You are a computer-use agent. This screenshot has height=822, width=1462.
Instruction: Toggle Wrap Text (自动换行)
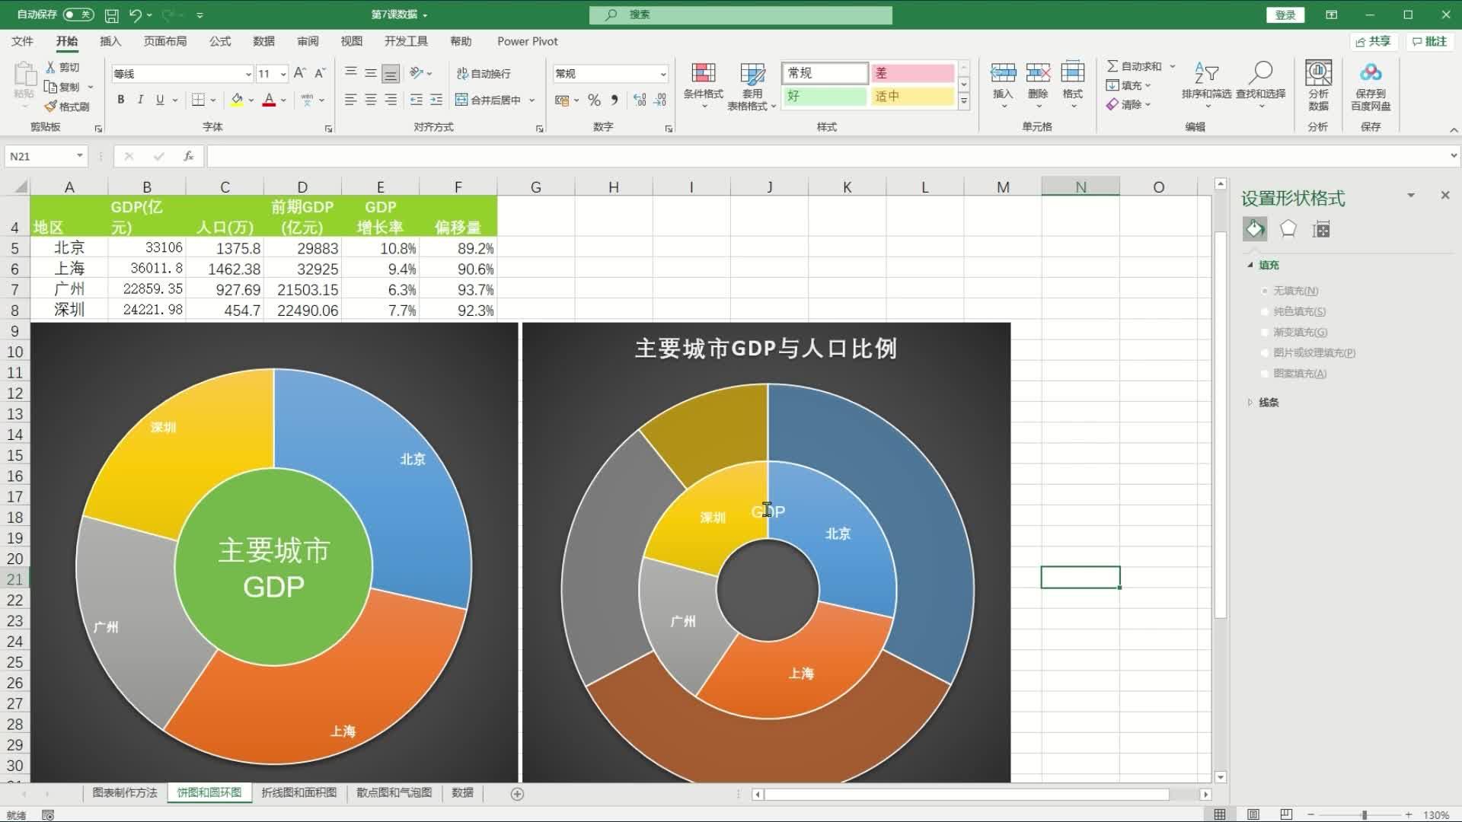tap(484, 73)
